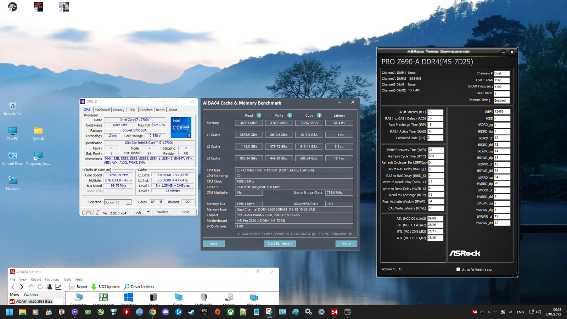Open the Multimedia speaker icon in AIDA64

203,298
